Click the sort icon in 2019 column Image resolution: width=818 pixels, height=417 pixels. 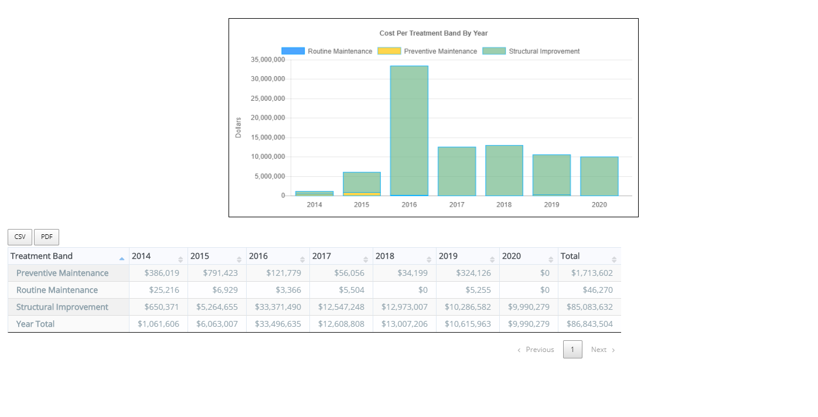point(492,259)
